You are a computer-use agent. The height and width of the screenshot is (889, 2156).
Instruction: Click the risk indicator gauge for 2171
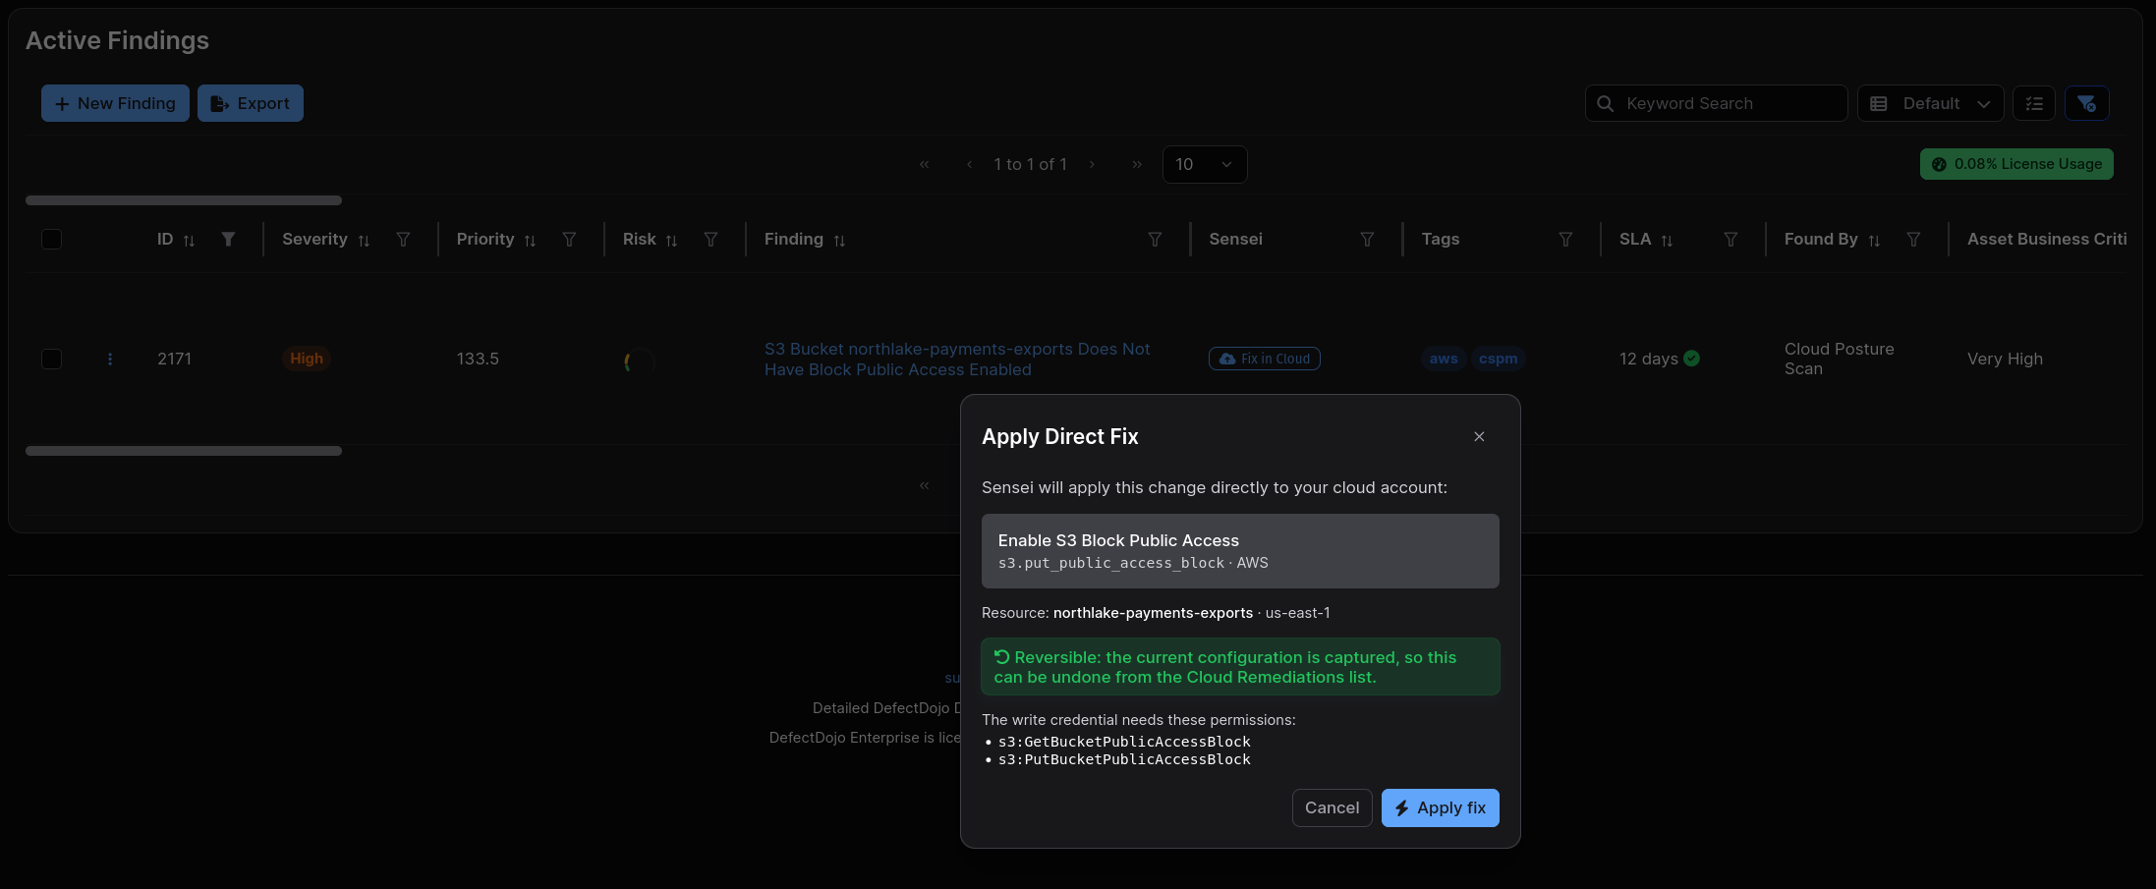pyautogui.click(x=640, y=361)
